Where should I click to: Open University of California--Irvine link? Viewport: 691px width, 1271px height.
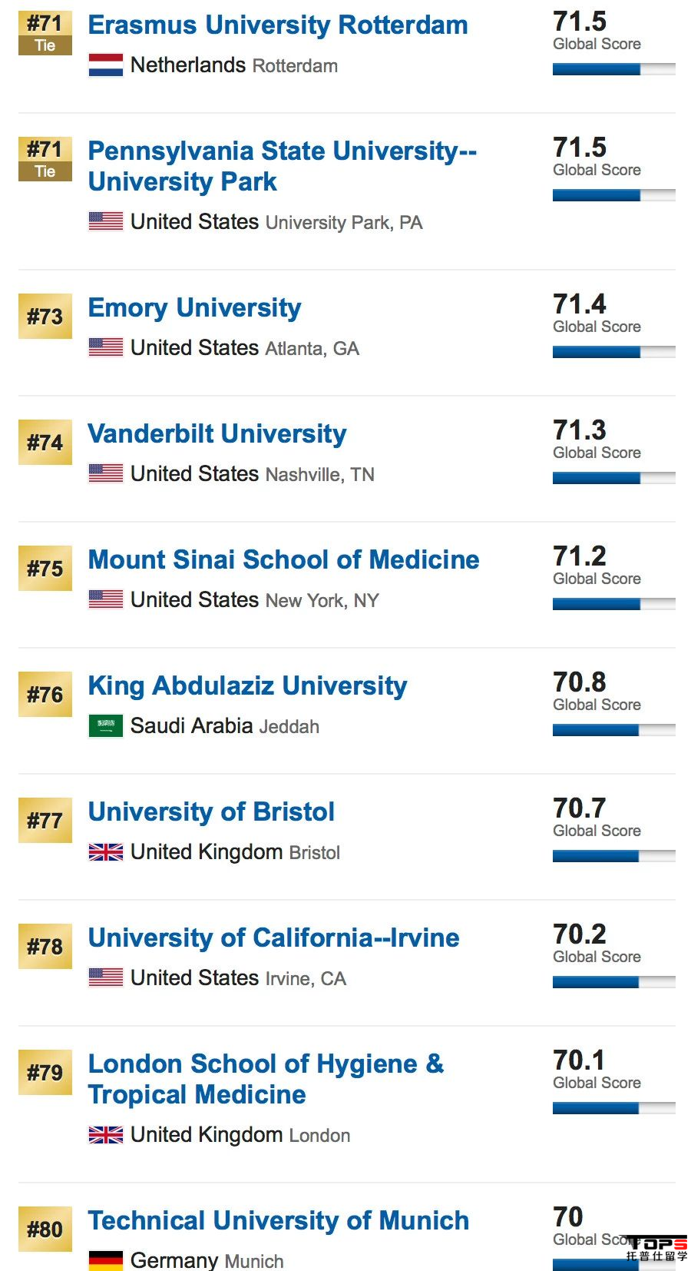[x=273, y=938]
